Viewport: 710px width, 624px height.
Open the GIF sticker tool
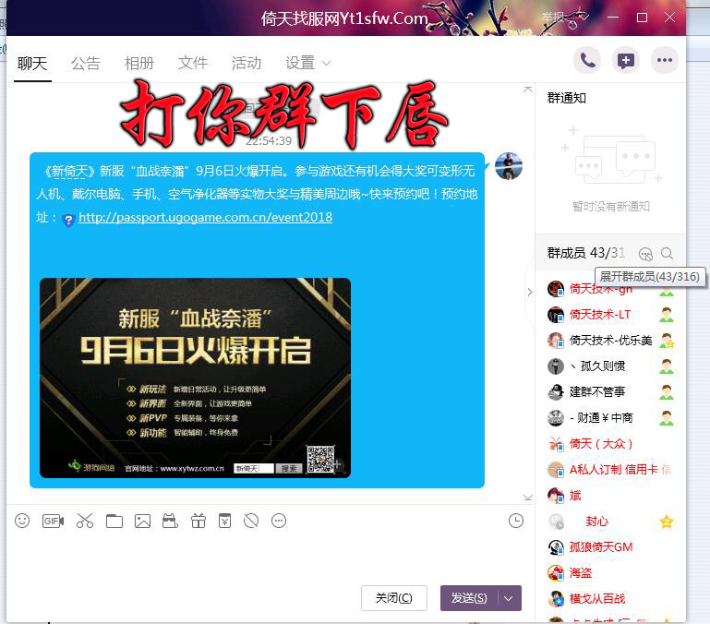click(53, 521)
